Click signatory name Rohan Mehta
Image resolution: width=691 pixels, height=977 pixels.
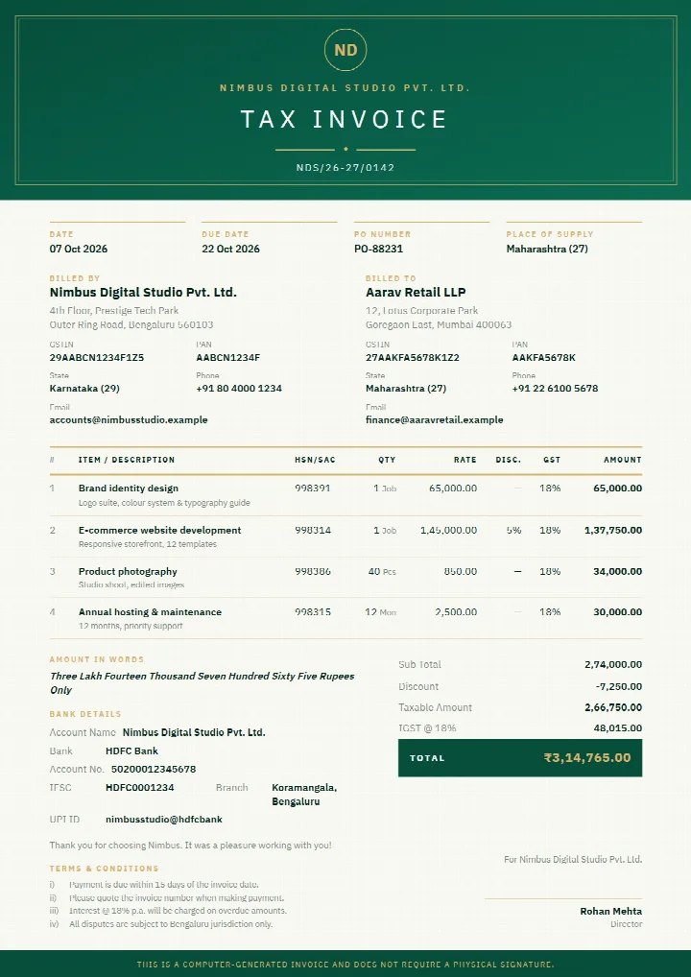point(610,911)
